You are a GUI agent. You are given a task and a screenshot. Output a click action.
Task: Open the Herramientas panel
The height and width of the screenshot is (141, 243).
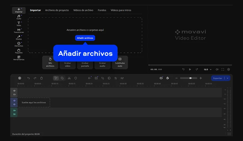click(19, 58)
